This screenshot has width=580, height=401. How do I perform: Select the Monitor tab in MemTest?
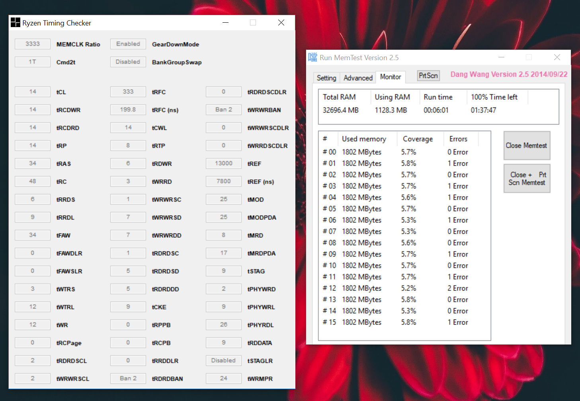click(x=391, y=77)
